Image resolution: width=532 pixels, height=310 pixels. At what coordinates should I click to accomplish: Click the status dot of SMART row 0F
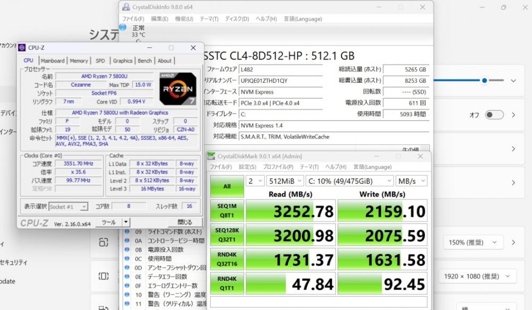click(127, 286)
